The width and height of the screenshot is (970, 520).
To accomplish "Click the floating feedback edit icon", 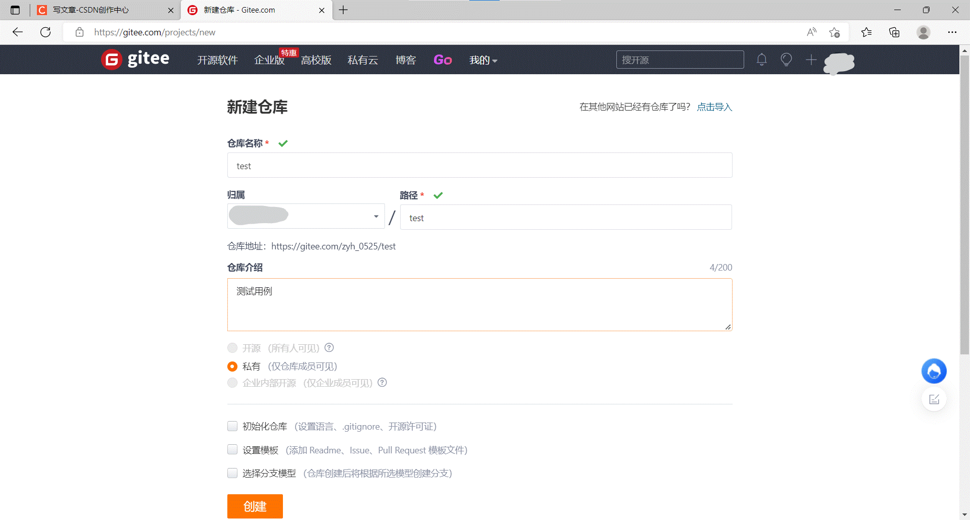I will point(934,399).
